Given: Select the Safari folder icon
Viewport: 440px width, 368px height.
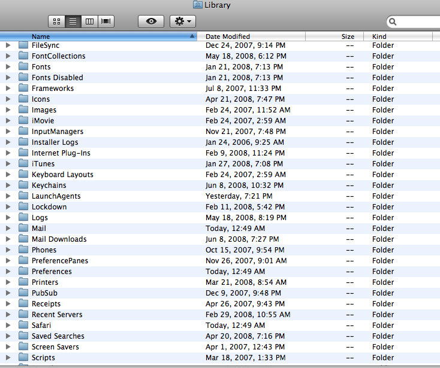Looking at the screenshot, I should (23, 325).
